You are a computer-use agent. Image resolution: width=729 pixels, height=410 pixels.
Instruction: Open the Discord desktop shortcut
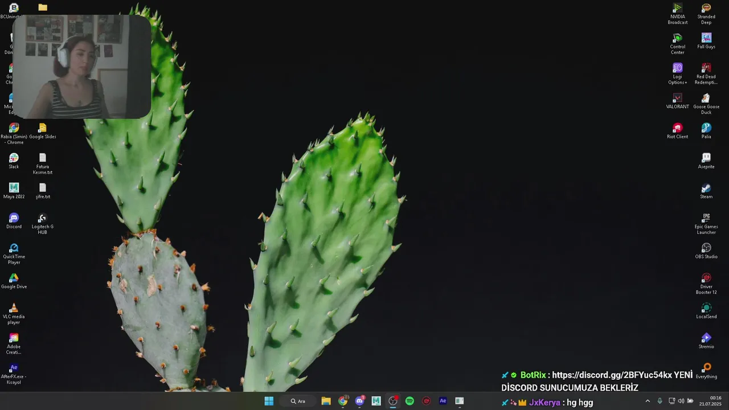[x=14, y=221]
